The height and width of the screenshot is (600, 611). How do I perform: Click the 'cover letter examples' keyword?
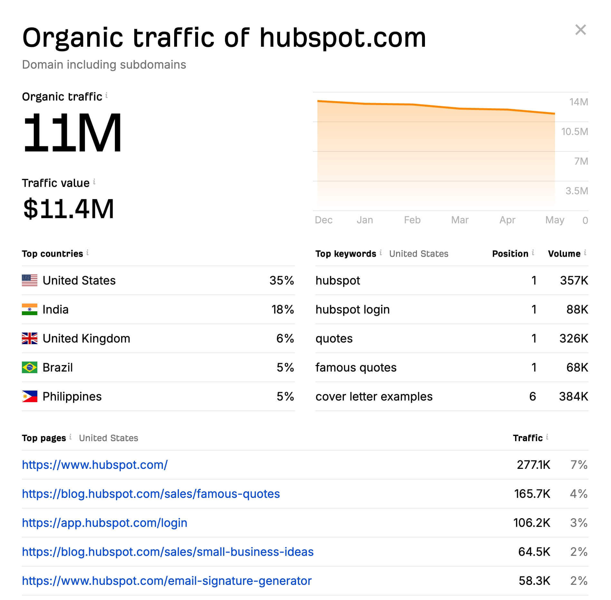[x=374, y=397]
